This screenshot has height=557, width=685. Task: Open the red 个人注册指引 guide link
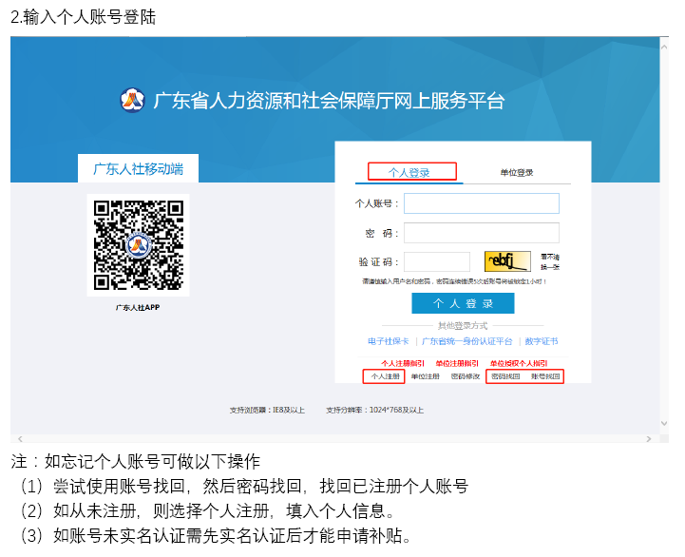point(402,363)
